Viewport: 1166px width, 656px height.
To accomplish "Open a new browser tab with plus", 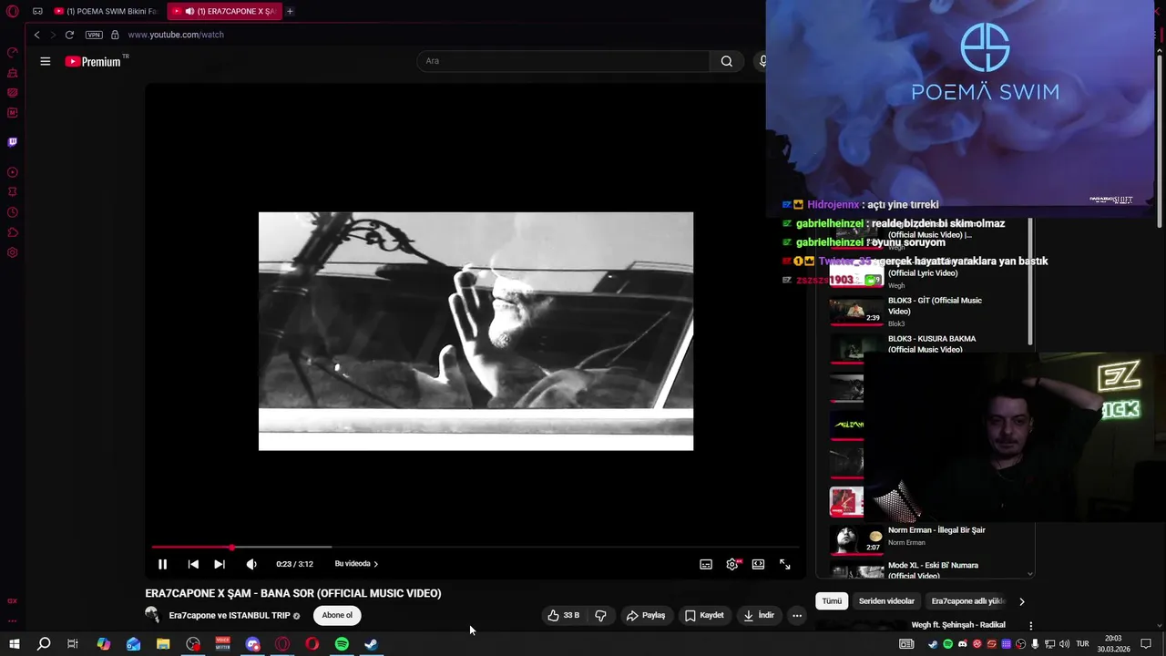I will click(x=290, y=12).
